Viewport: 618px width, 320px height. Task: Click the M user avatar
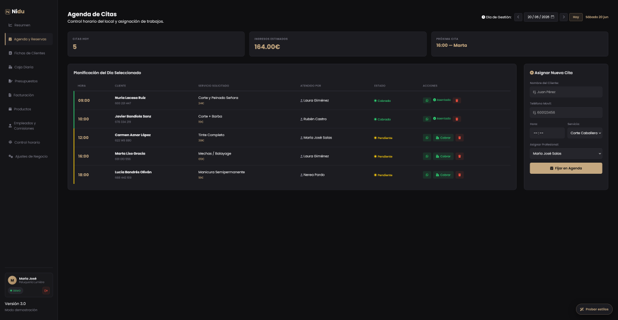click(x=12, y=280)
